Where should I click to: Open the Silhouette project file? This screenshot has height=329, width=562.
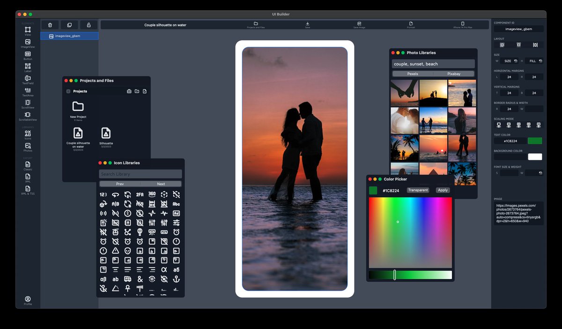click(106, 137)
